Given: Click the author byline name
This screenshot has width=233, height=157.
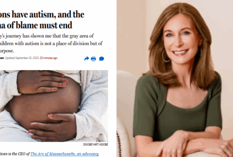Looking at the screenshot, I should (2, 58).
